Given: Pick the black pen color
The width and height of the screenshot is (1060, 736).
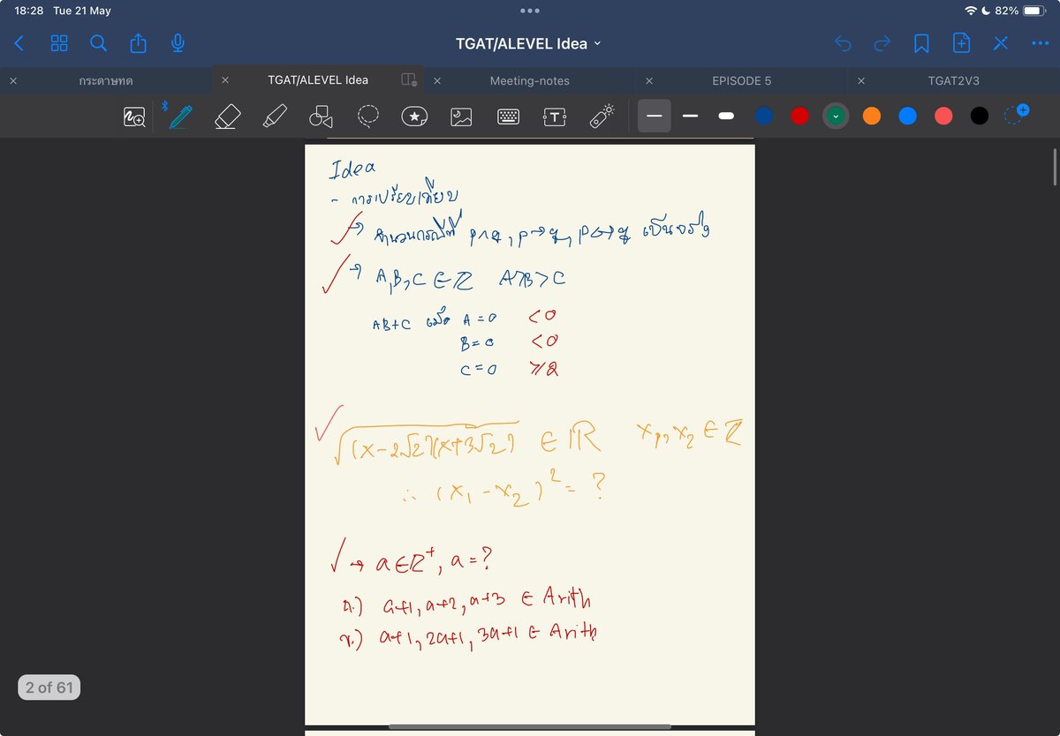Looking at the screenshot, I should [980, 116].
